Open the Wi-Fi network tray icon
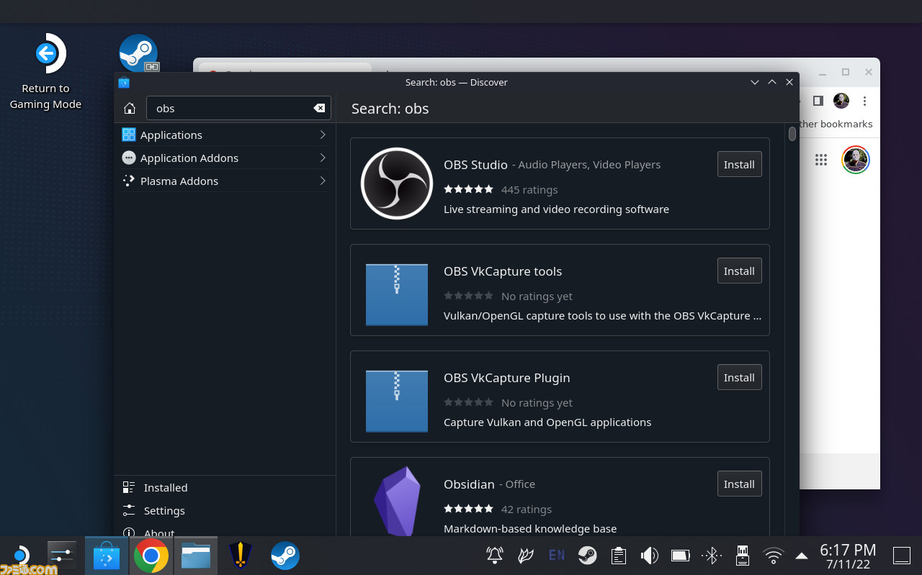Image resolution: width=922 pixels, height=575 pixels. (774, 555)
